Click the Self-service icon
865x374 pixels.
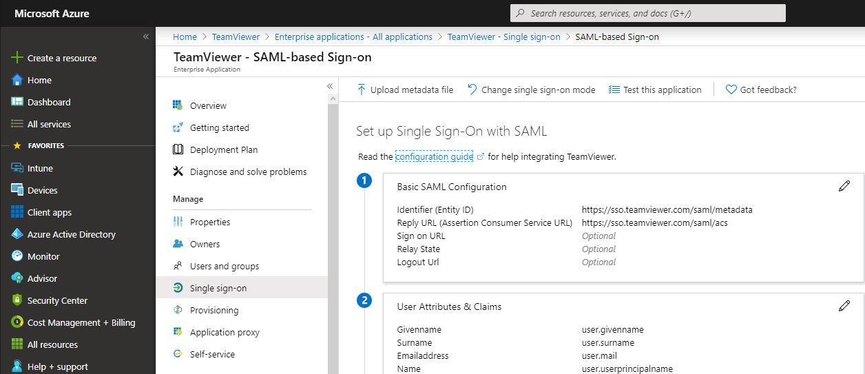pyautogui.click(x=178, y=354)
